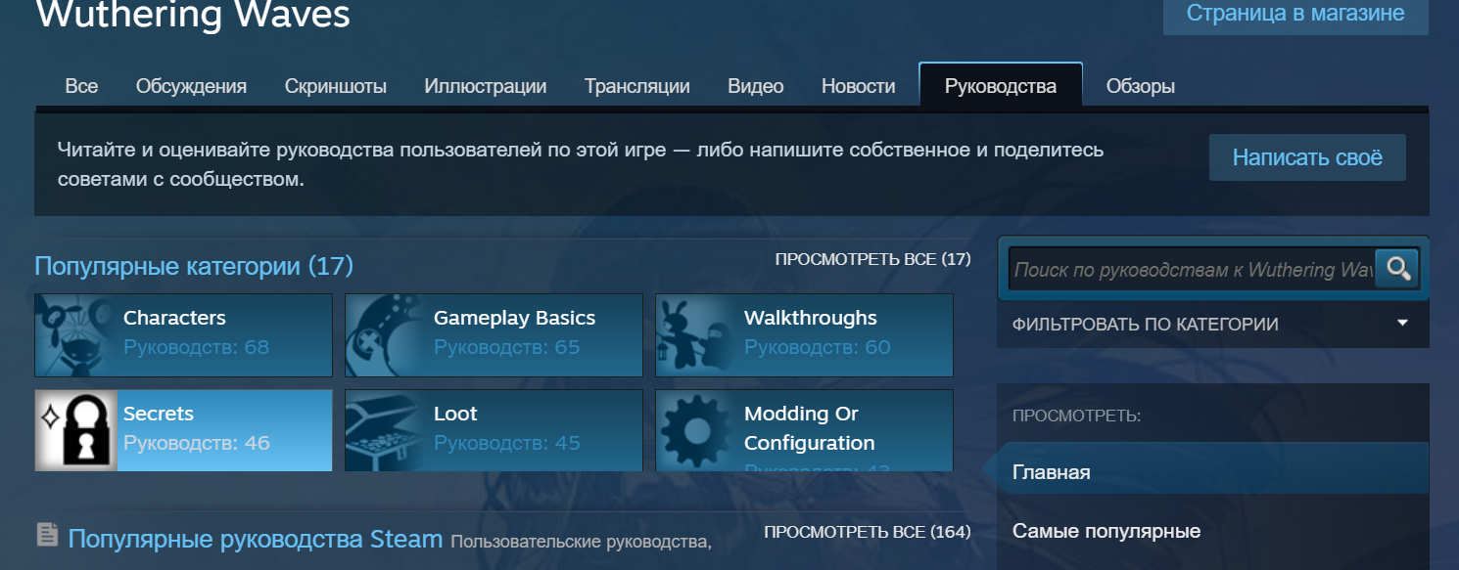
Task: Open the Все tab
Action: point(81,86)
